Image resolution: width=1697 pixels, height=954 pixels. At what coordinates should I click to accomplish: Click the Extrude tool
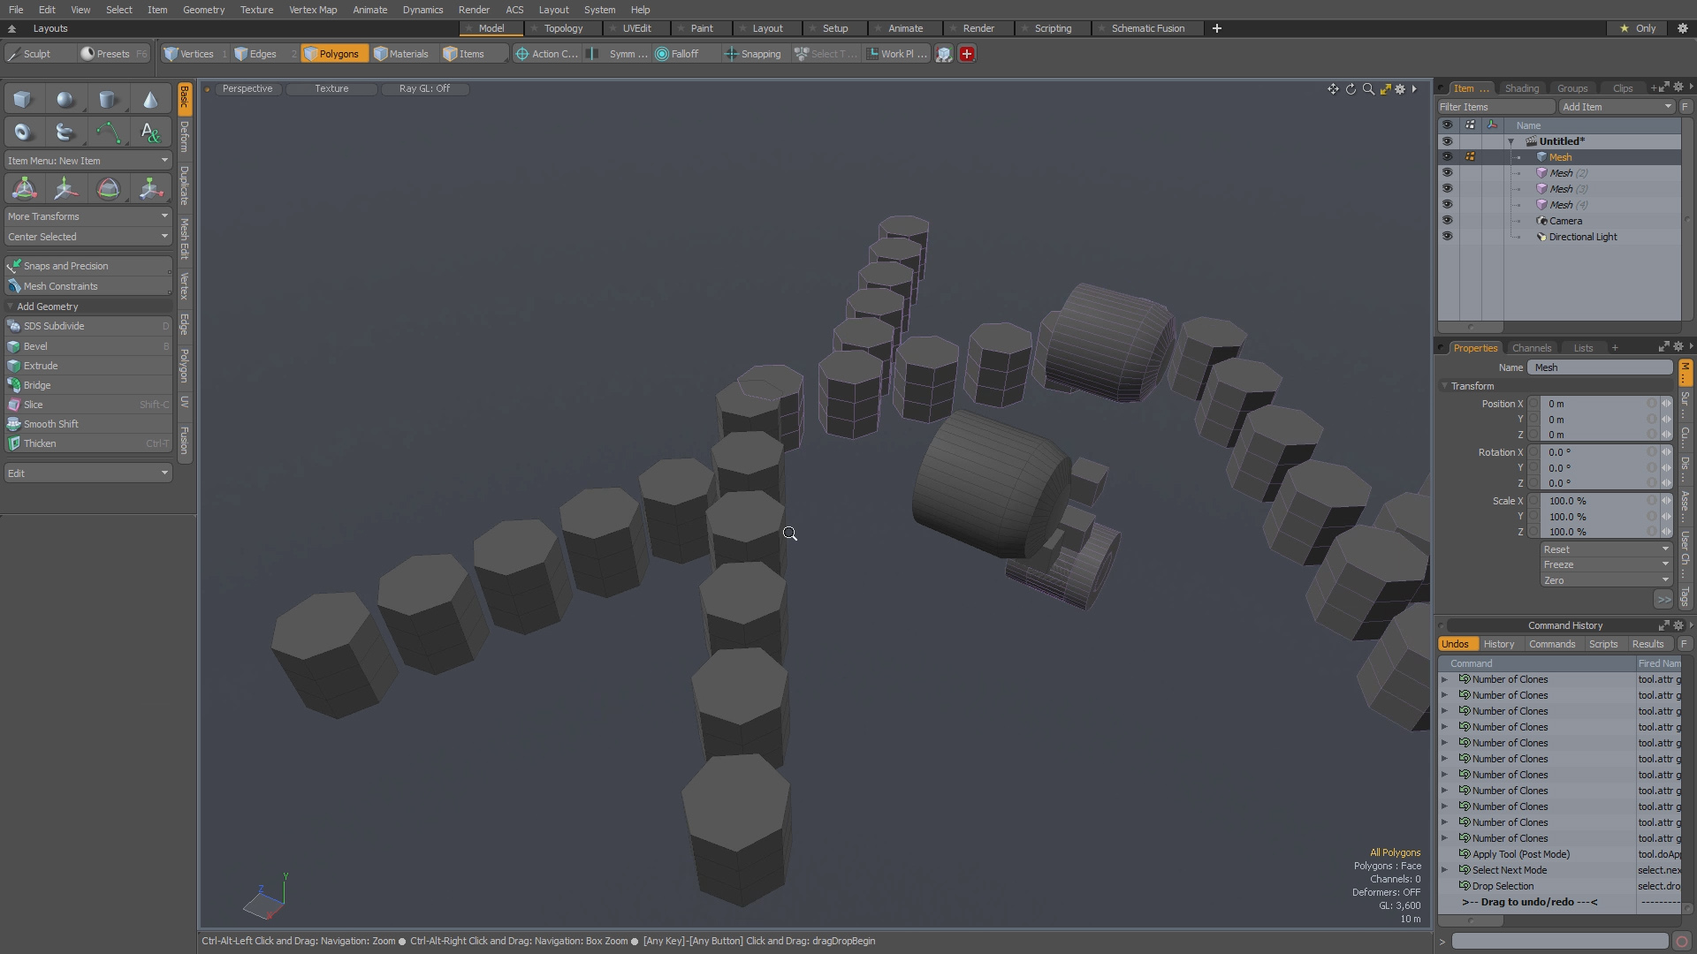pyautogui.click(x=41, y=366)
